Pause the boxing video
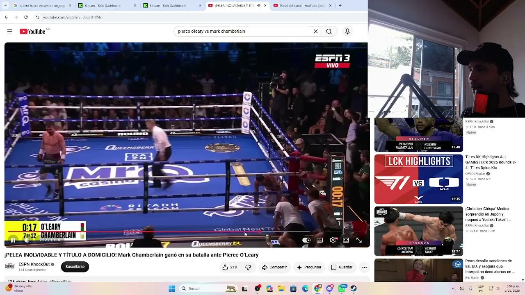The image size is (525, 295). click(13, 240)
